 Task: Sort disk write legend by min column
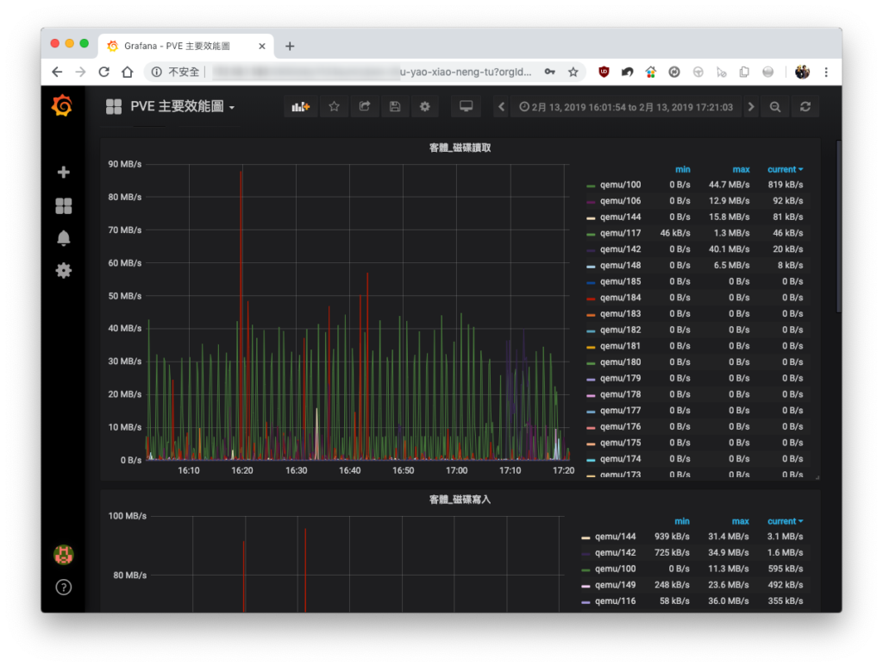pyautogui.click(x=682, y=522)
